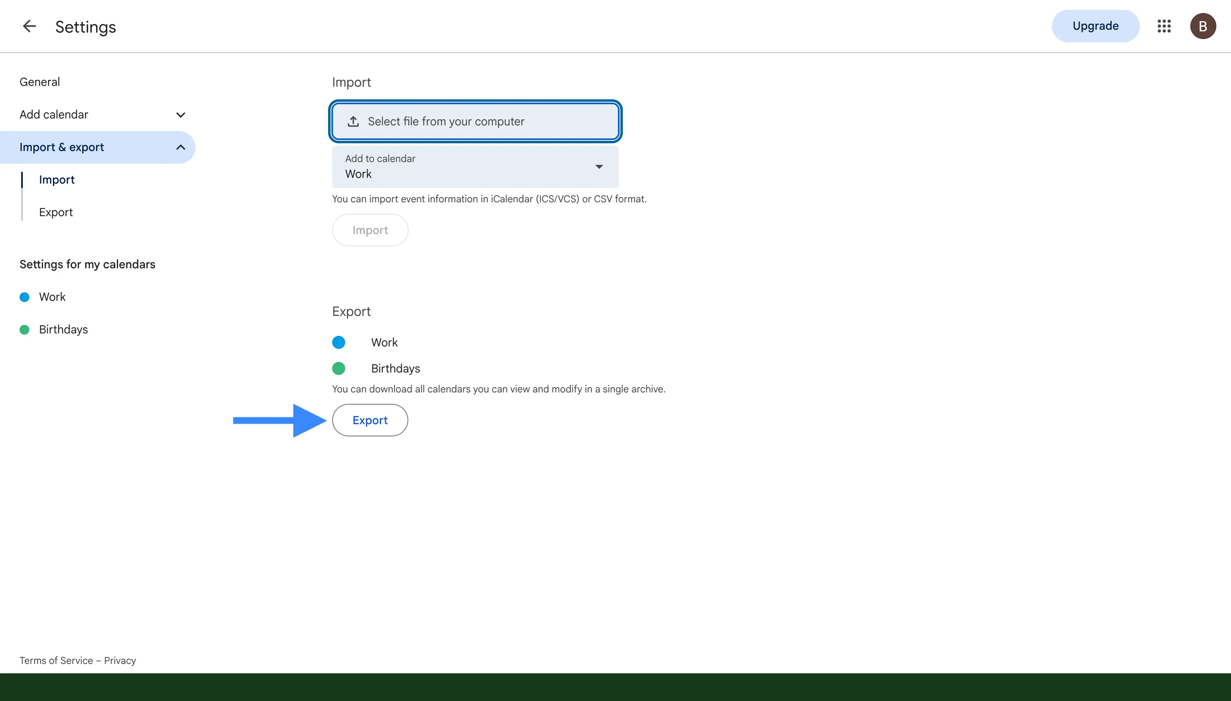Click Select file from your computer

(475, 121)
